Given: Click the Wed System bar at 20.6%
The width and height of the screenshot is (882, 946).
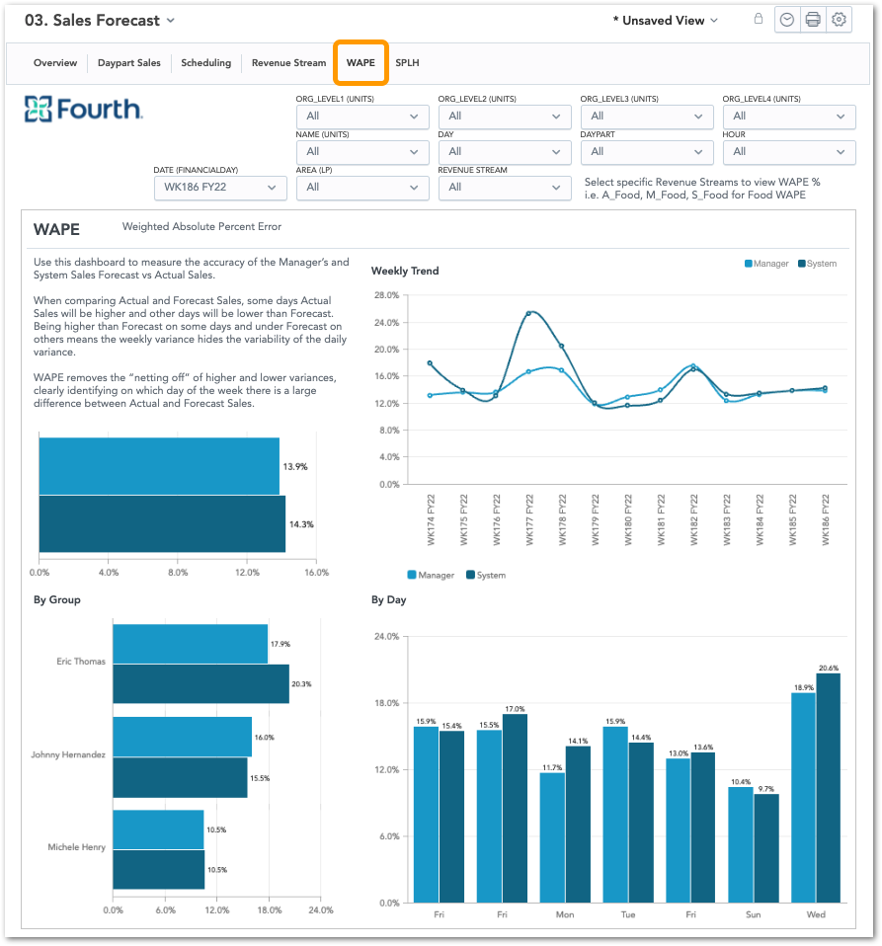Looking at the screenshot, I should coord(828,787).
